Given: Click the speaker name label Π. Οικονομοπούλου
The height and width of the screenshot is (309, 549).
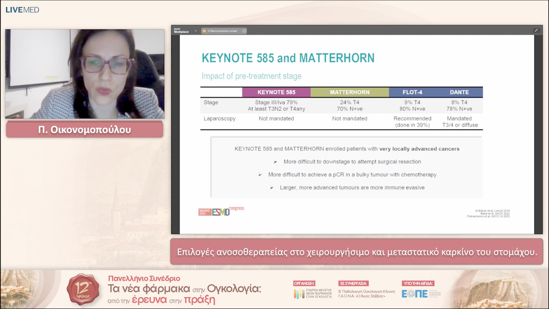Looking at the screenshot, I should [x=84, y=130].
